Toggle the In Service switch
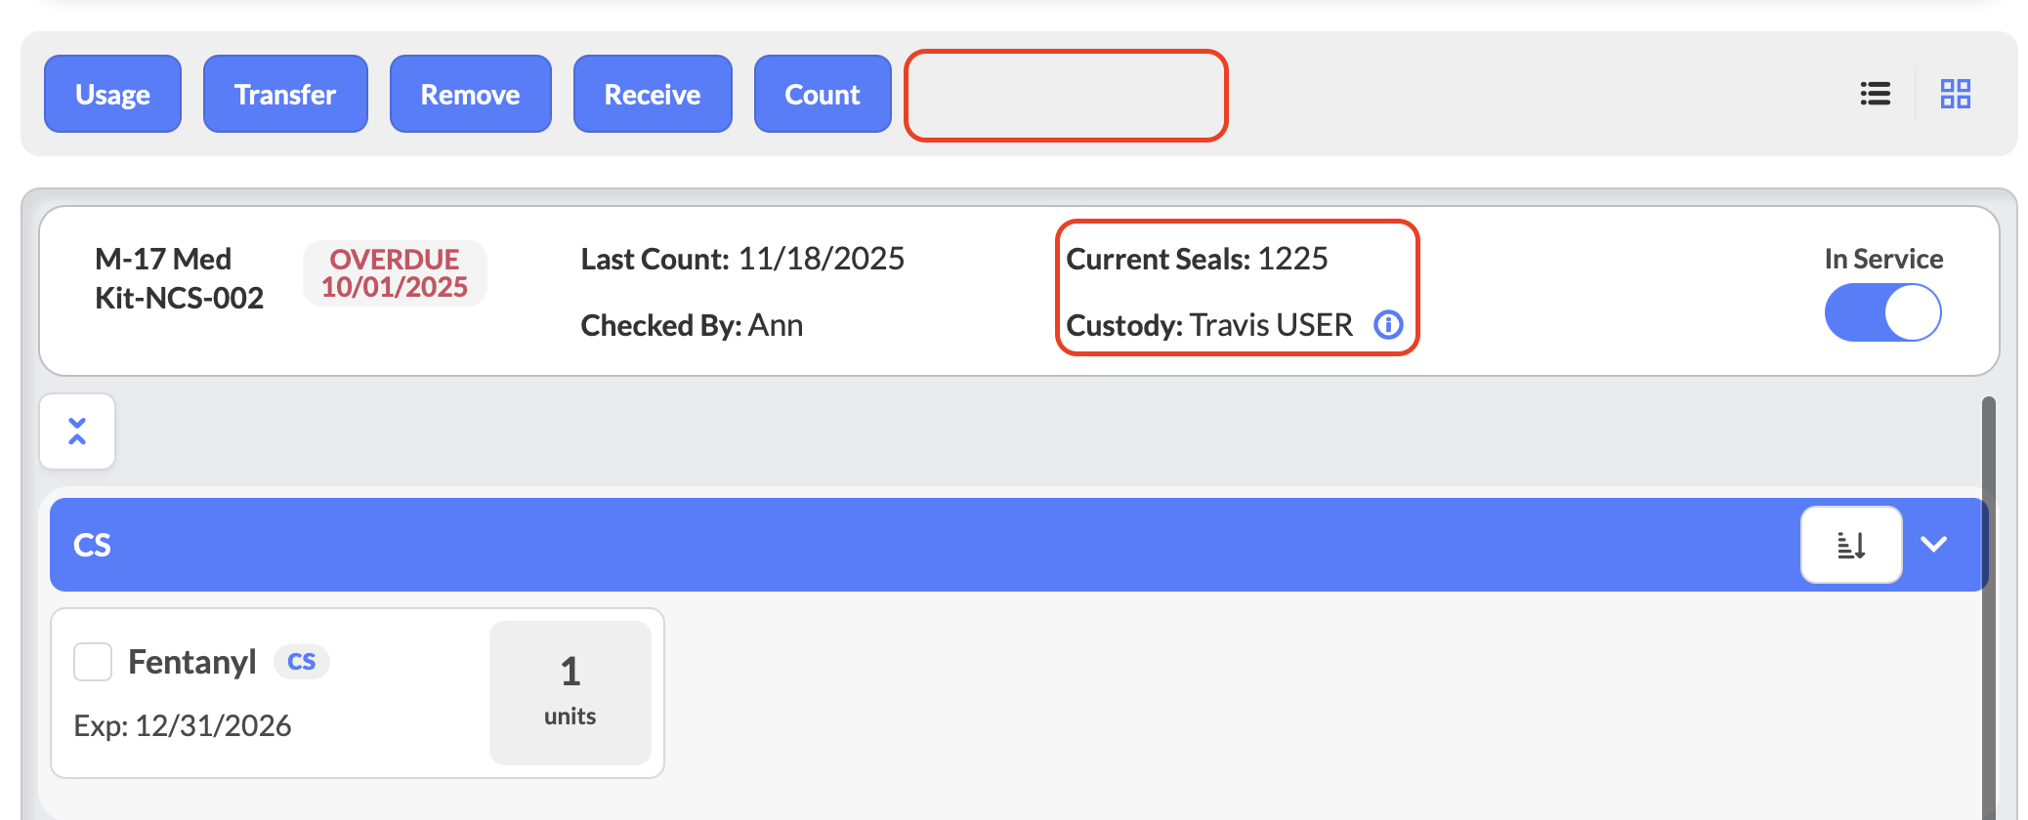Image resolution: width=2028 pixels, height=820 pixels. tap(1882, 312)
